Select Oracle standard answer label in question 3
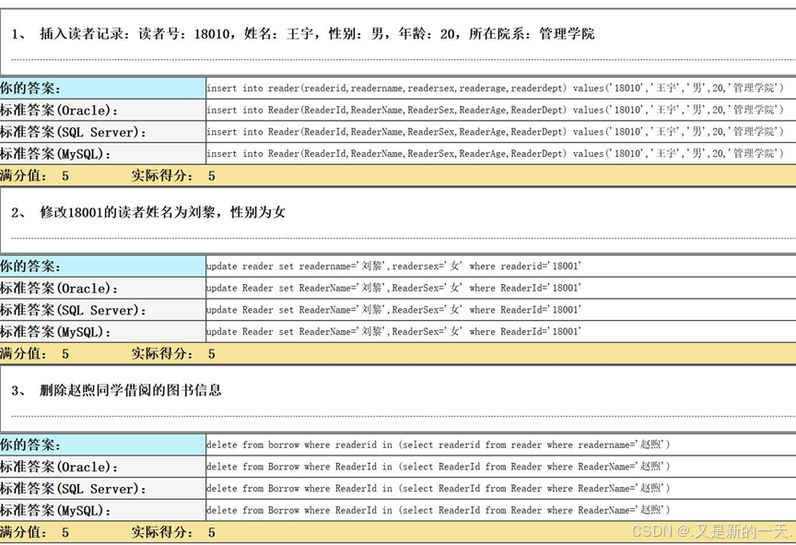Viewport: 796px width, 545px height. pos(60,467)
